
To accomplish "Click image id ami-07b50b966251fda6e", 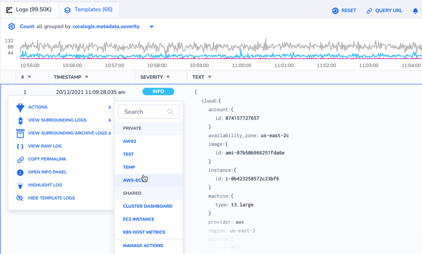I will point(255,153).
